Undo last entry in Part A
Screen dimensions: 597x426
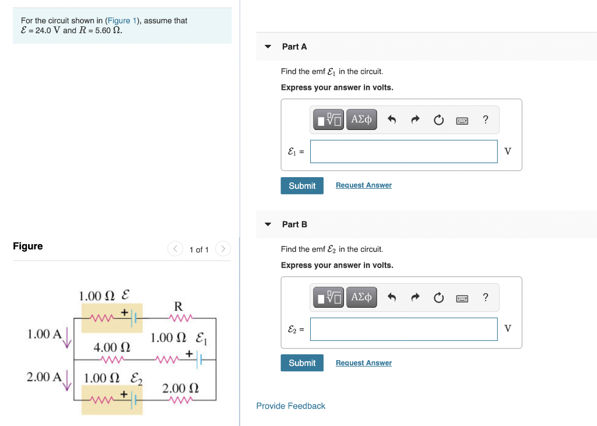392,119
